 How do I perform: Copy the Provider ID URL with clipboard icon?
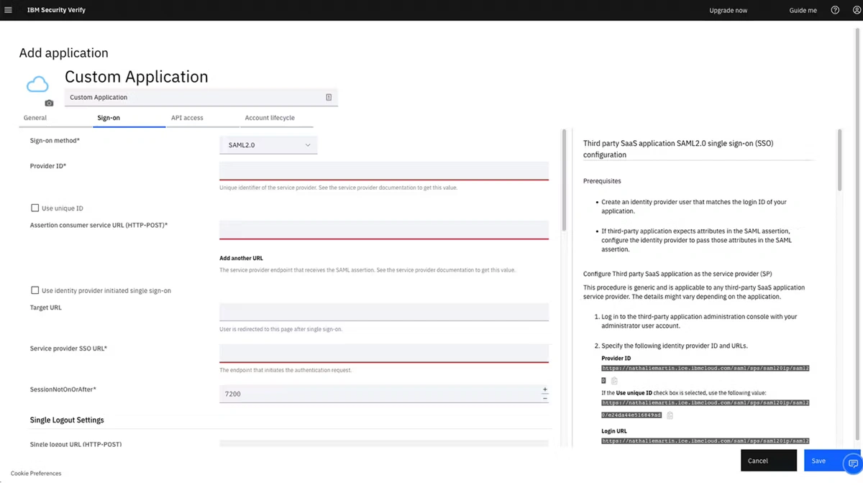tap(614, 381)
